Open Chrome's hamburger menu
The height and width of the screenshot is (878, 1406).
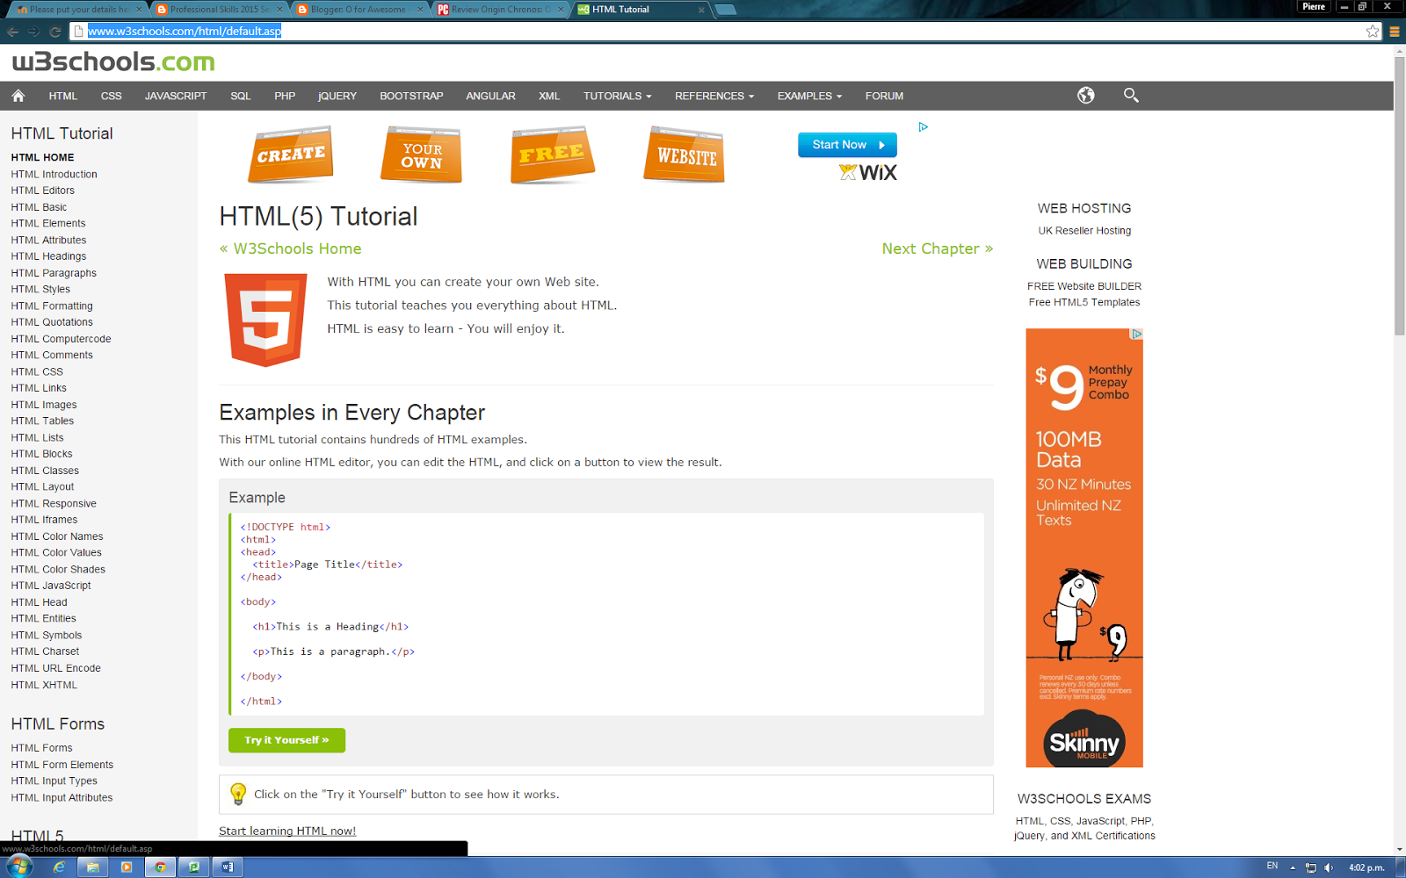click(x=1393, y=31)
